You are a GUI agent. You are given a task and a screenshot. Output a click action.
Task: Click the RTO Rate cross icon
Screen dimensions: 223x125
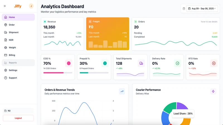tap(214, 63)
